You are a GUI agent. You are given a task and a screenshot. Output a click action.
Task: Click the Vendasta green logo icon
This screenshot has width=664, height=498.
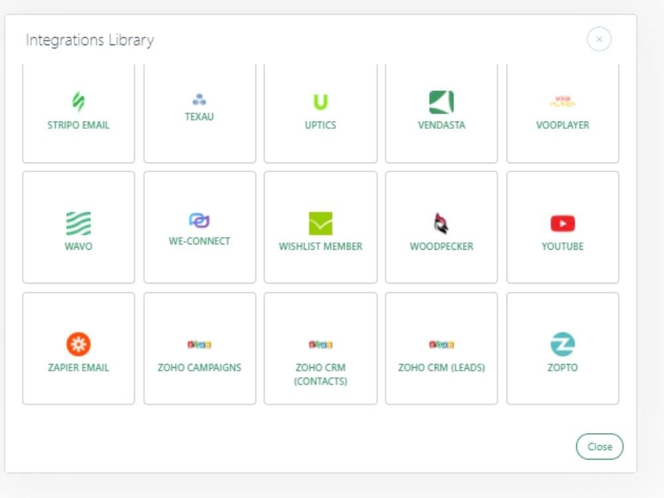(442, 102)
